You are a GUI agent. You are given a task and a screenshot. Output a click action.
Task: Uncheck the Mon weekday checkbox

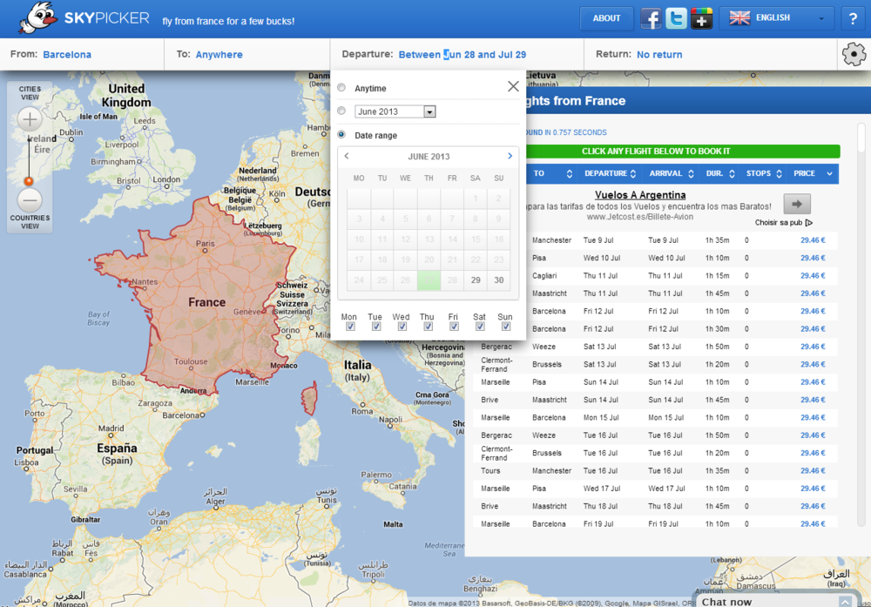[350, 327]
